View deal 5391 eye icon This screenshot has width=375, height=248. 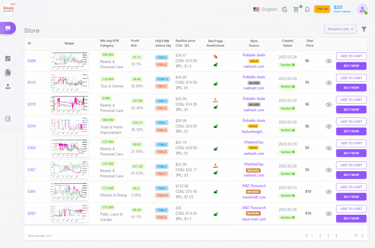(x=329, y=192)
